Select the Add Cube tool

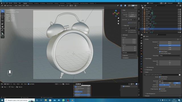pyautogui.click(x=3, y=37)
